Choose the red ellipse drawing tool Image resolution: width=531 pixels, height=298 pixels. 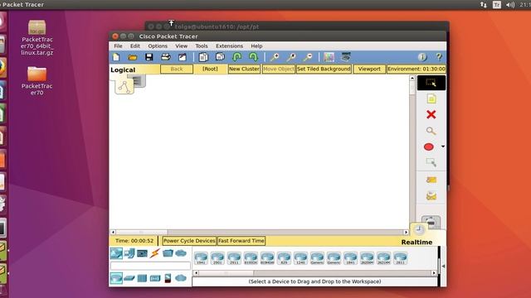429,147
